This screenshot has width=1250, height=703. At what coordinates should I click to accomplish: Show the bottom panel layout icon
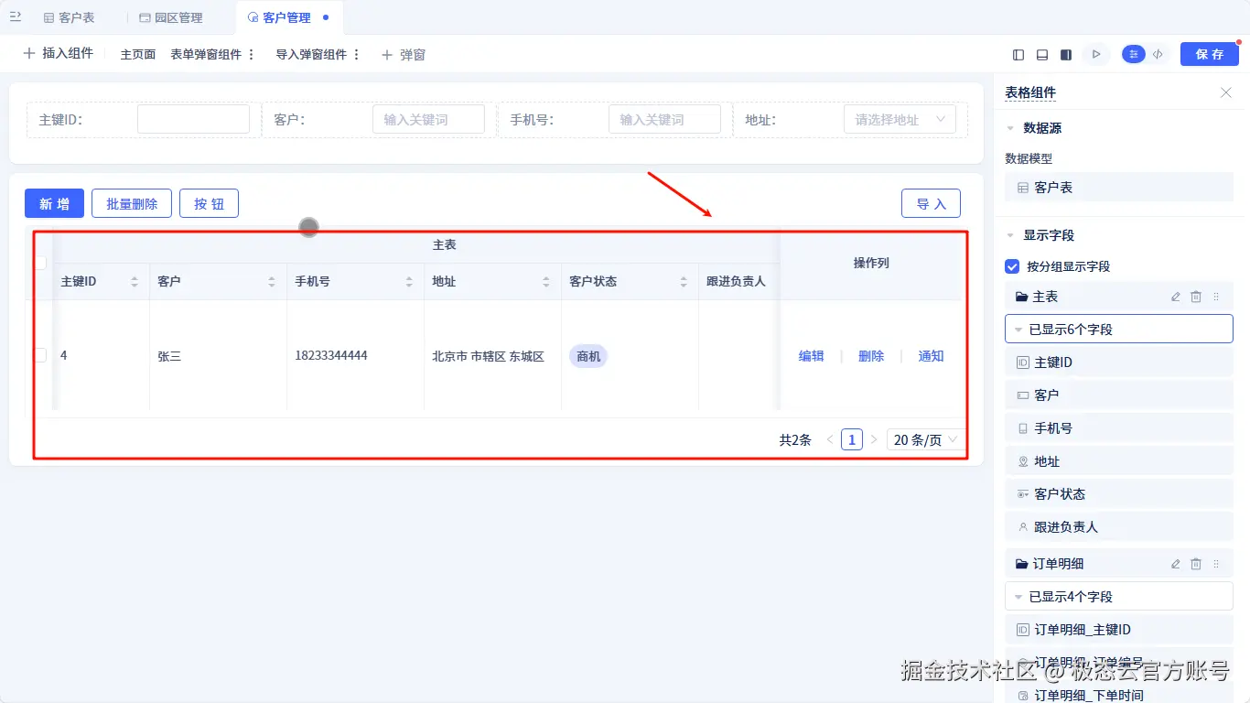[1042, 55]
